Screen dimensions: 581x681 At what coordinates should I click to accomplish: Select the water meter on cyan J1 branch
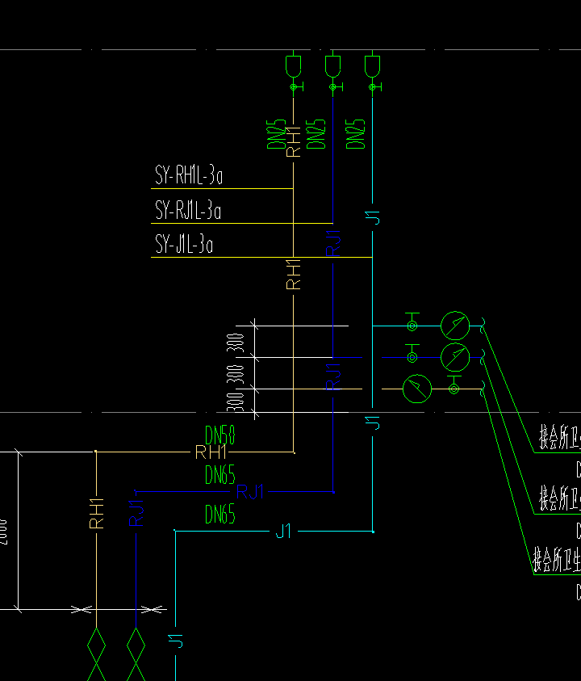coord(455,326)
